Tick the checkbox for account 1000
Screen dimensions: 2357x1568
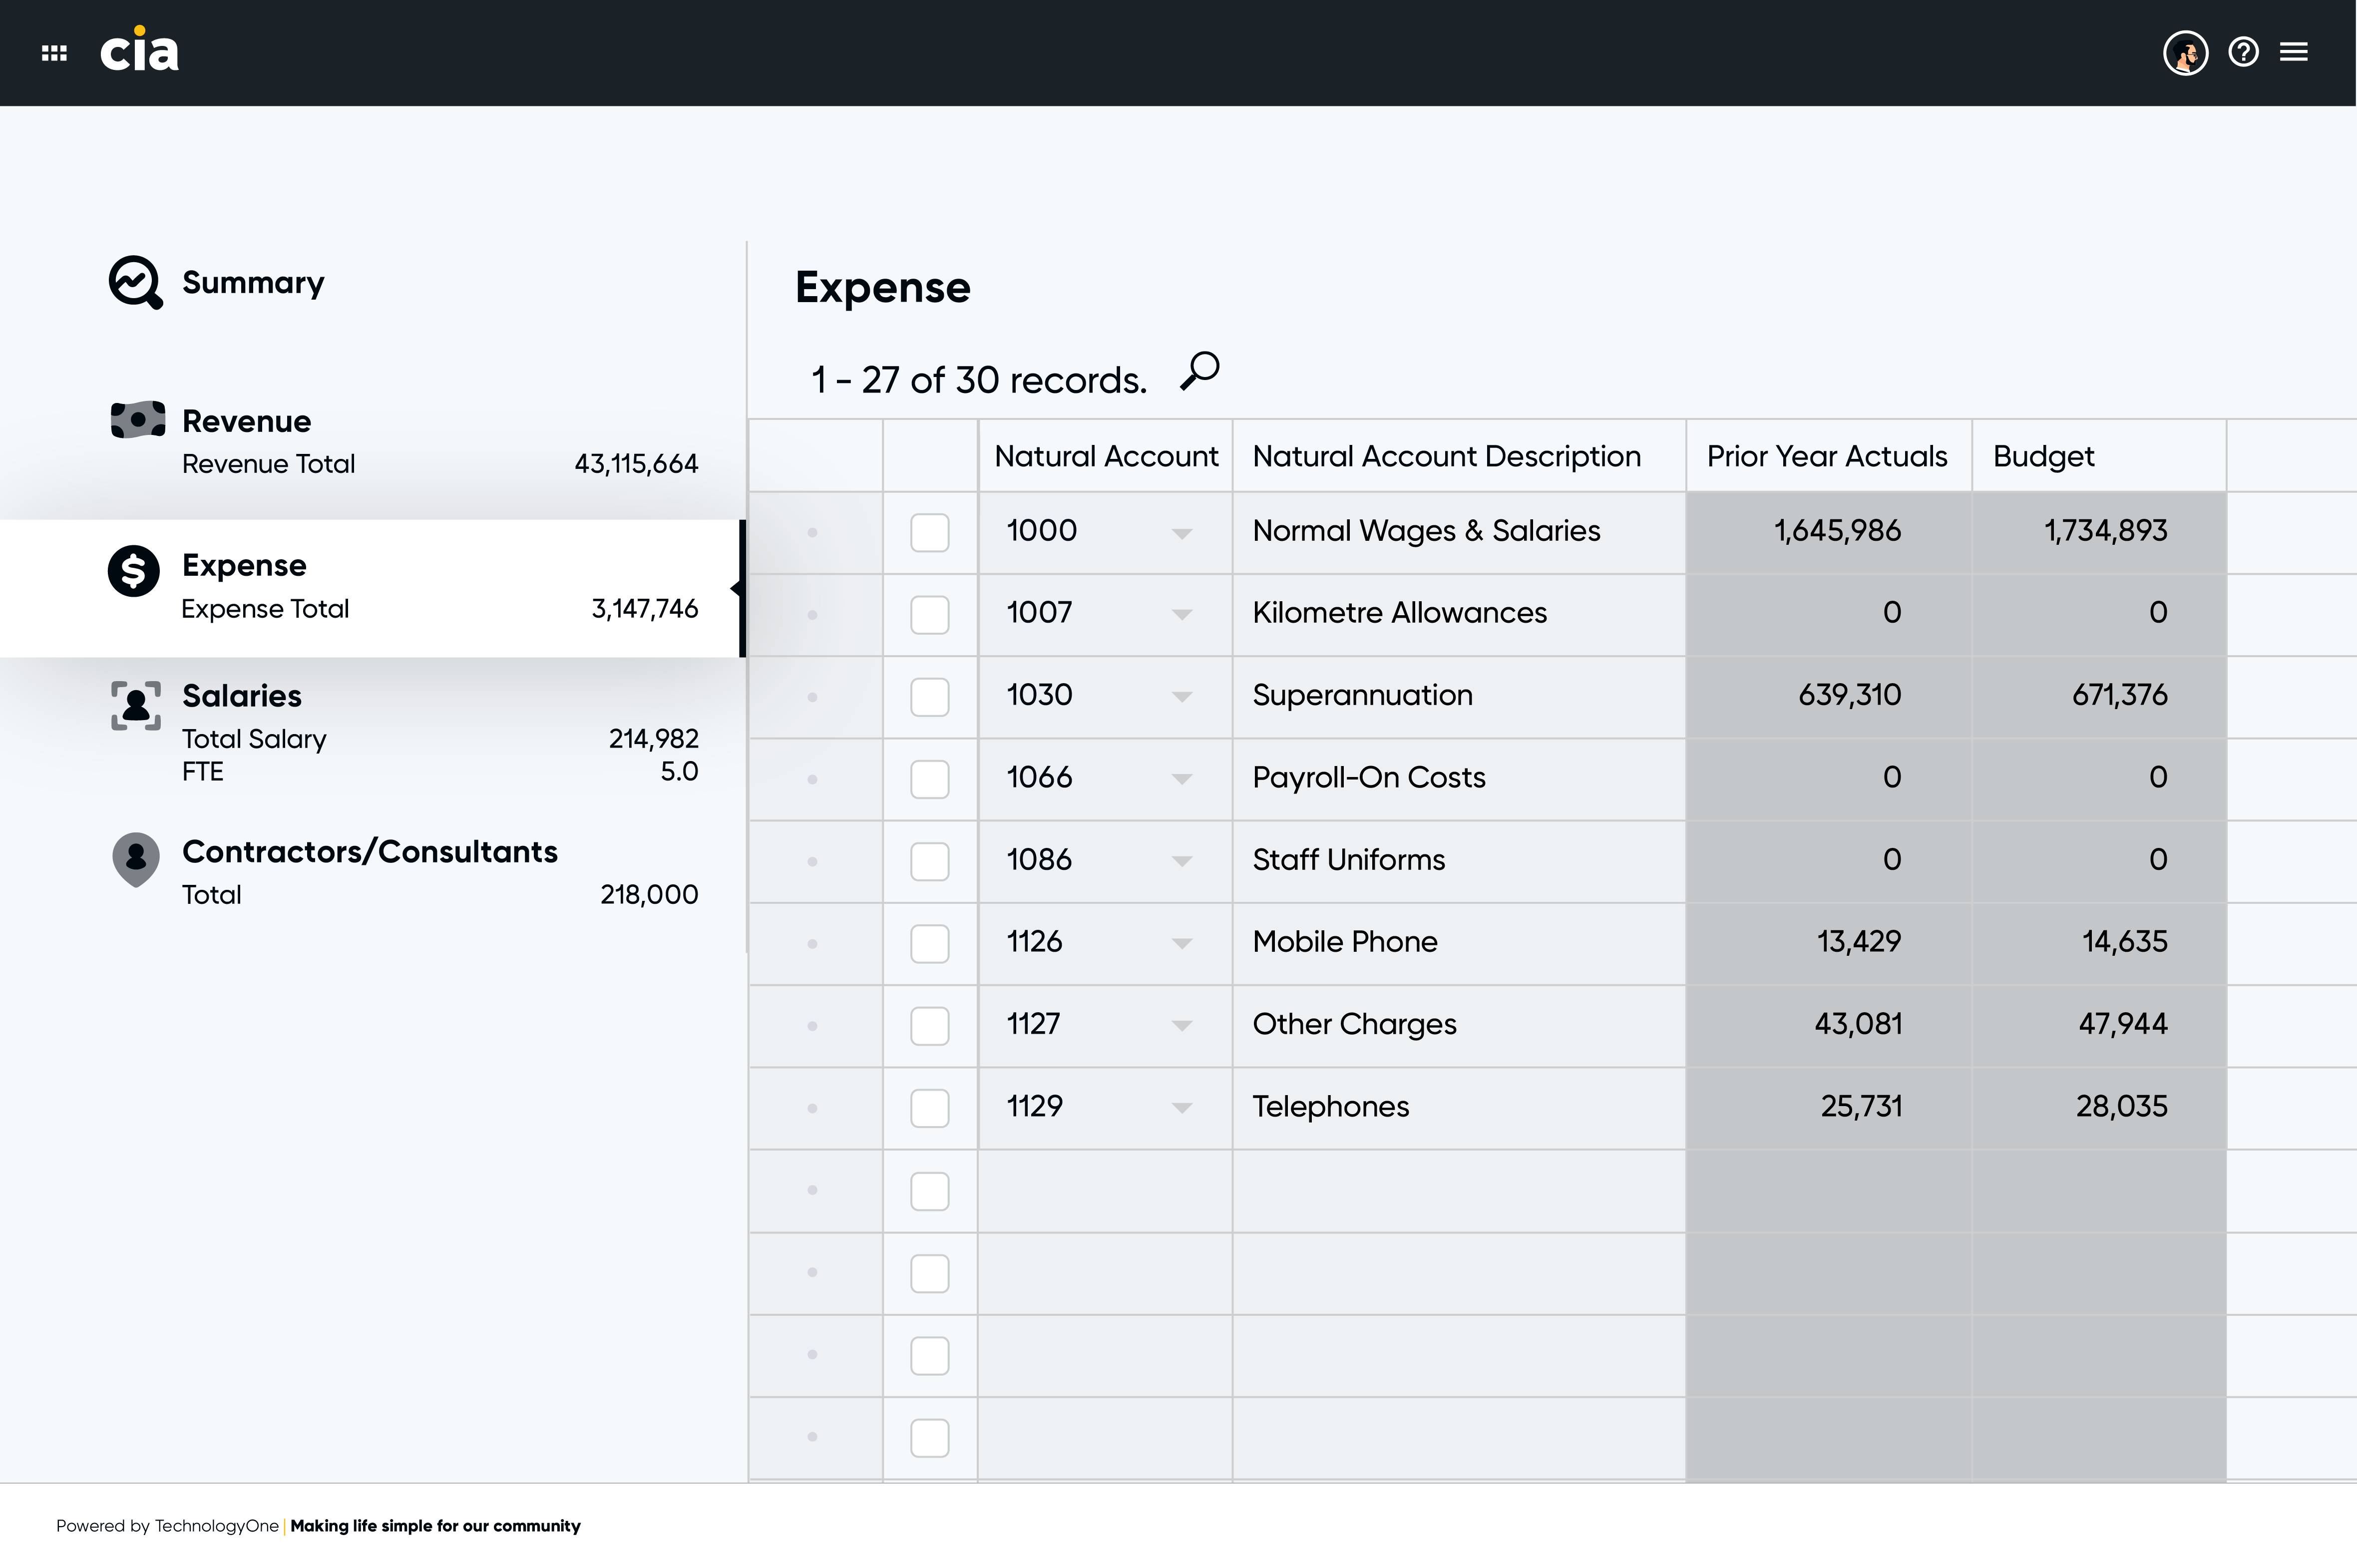pos(930,532)
